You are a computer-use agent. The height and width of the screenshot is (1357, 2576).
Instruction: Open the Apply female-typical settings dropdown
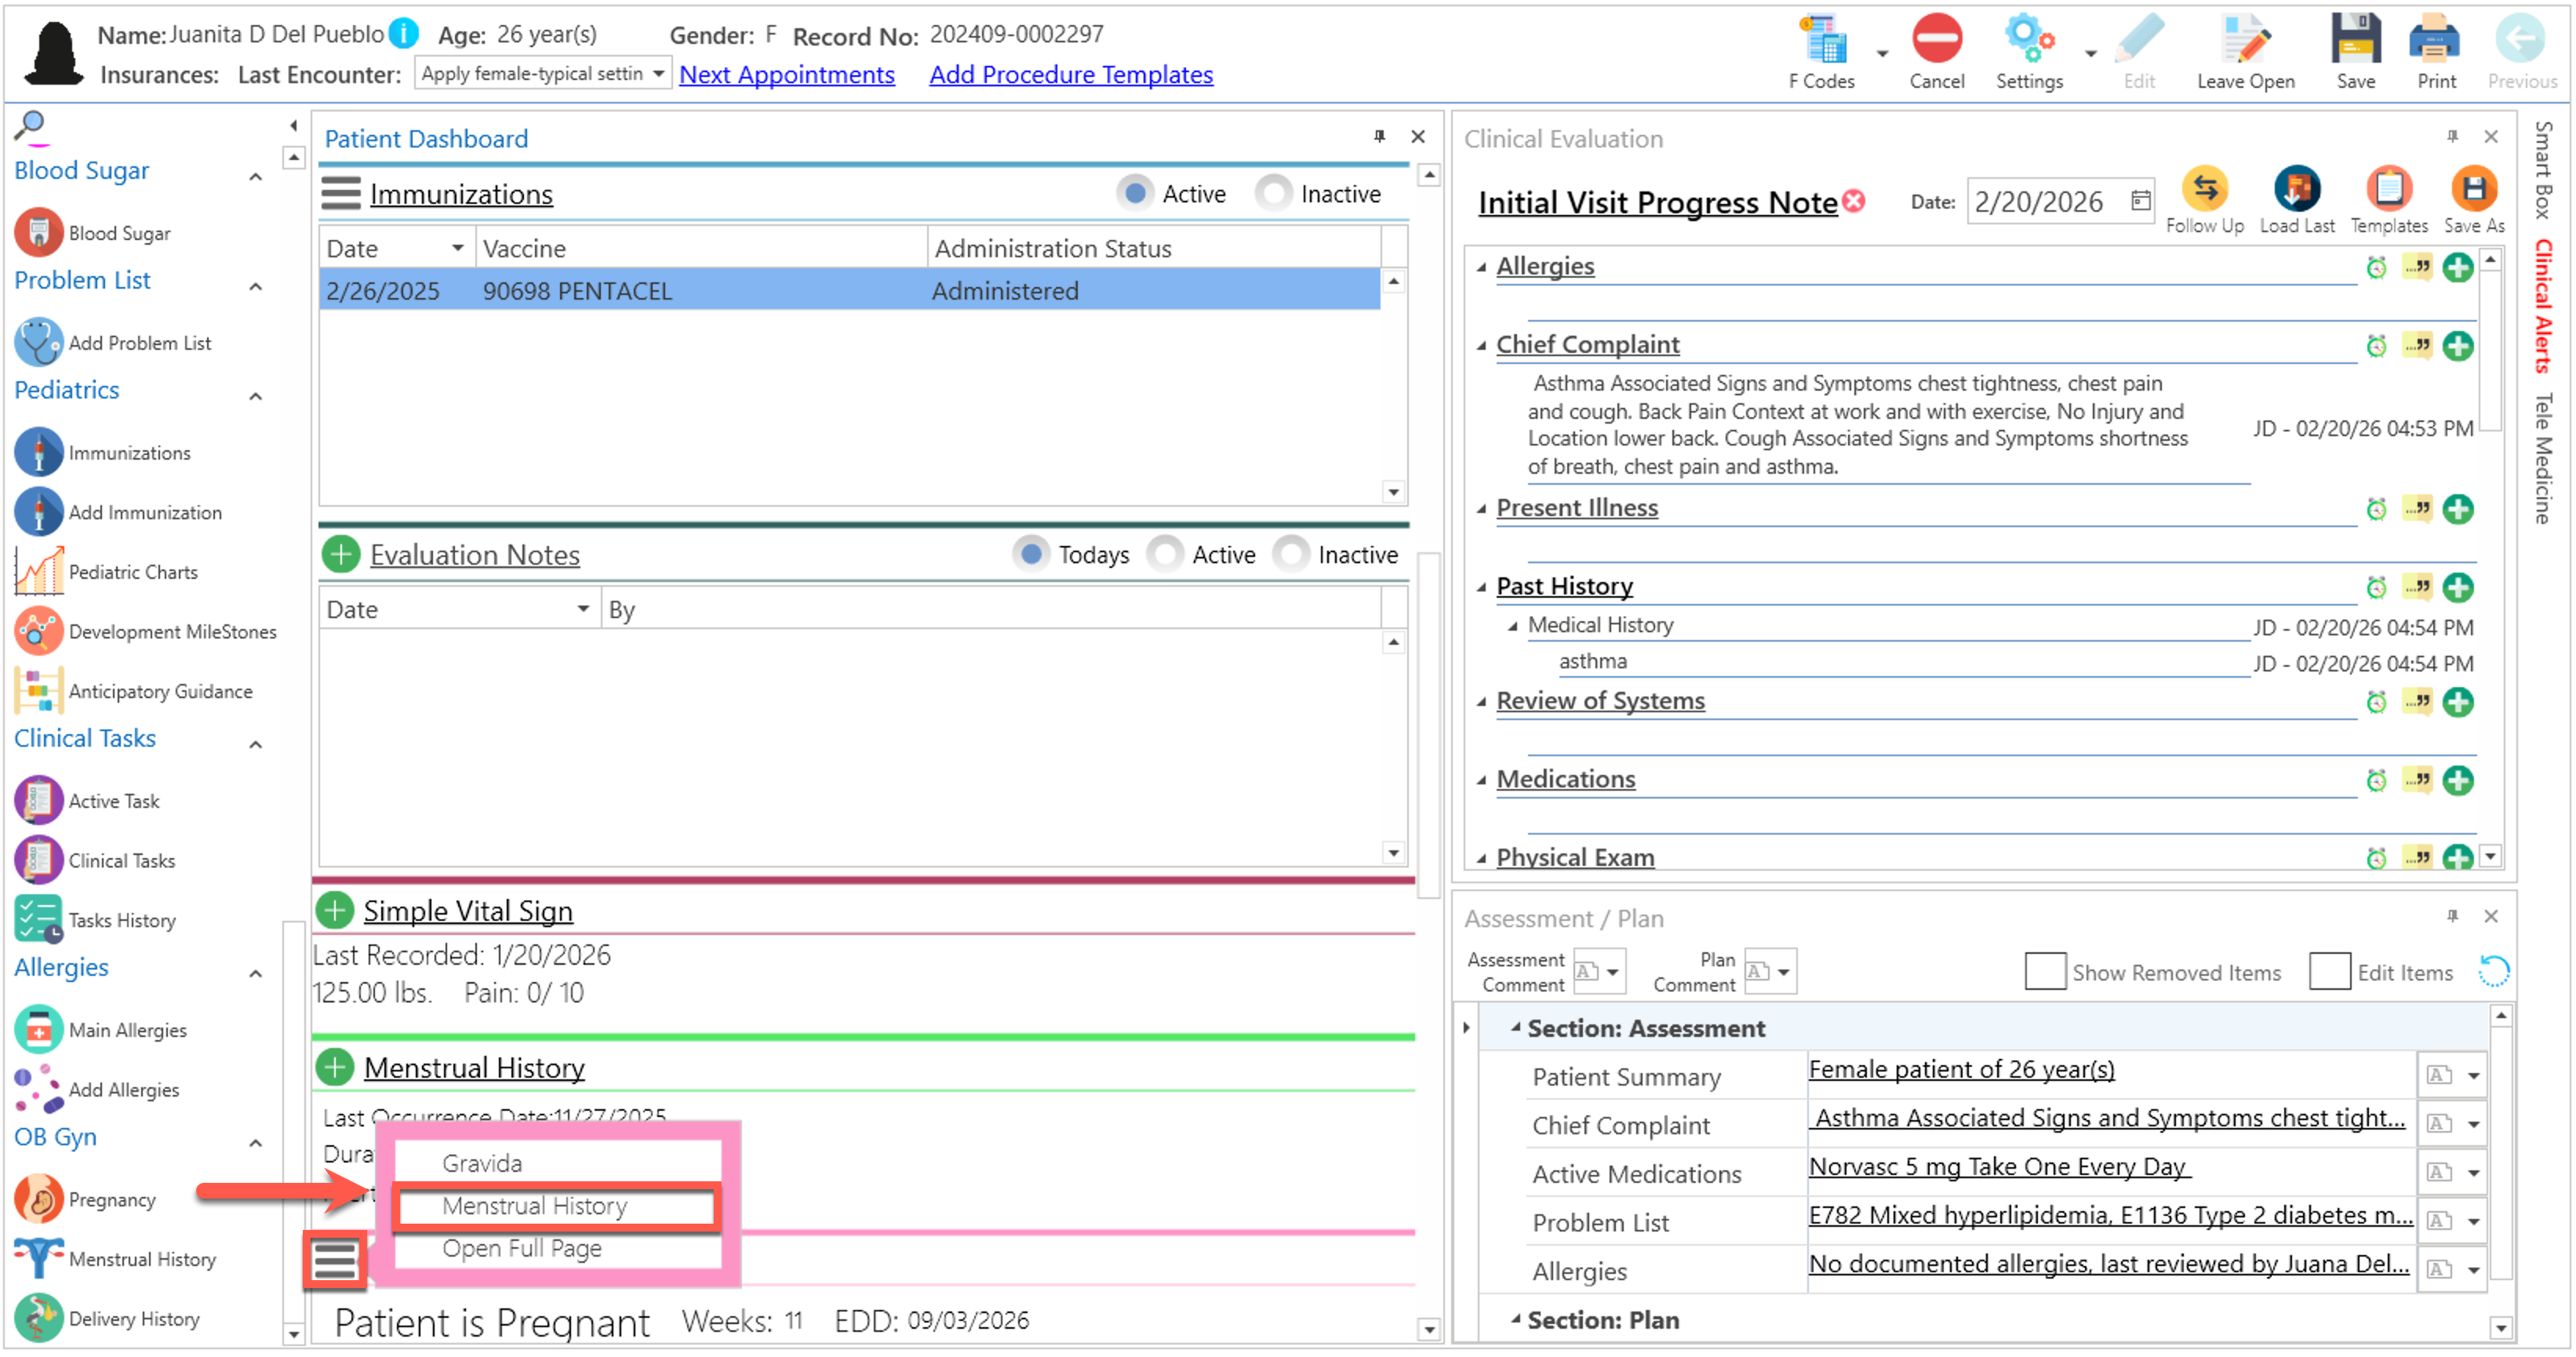tap(658, 74)
